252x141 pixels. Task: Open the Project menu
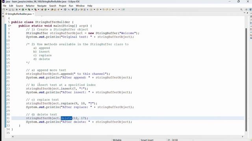coord(62,6)
